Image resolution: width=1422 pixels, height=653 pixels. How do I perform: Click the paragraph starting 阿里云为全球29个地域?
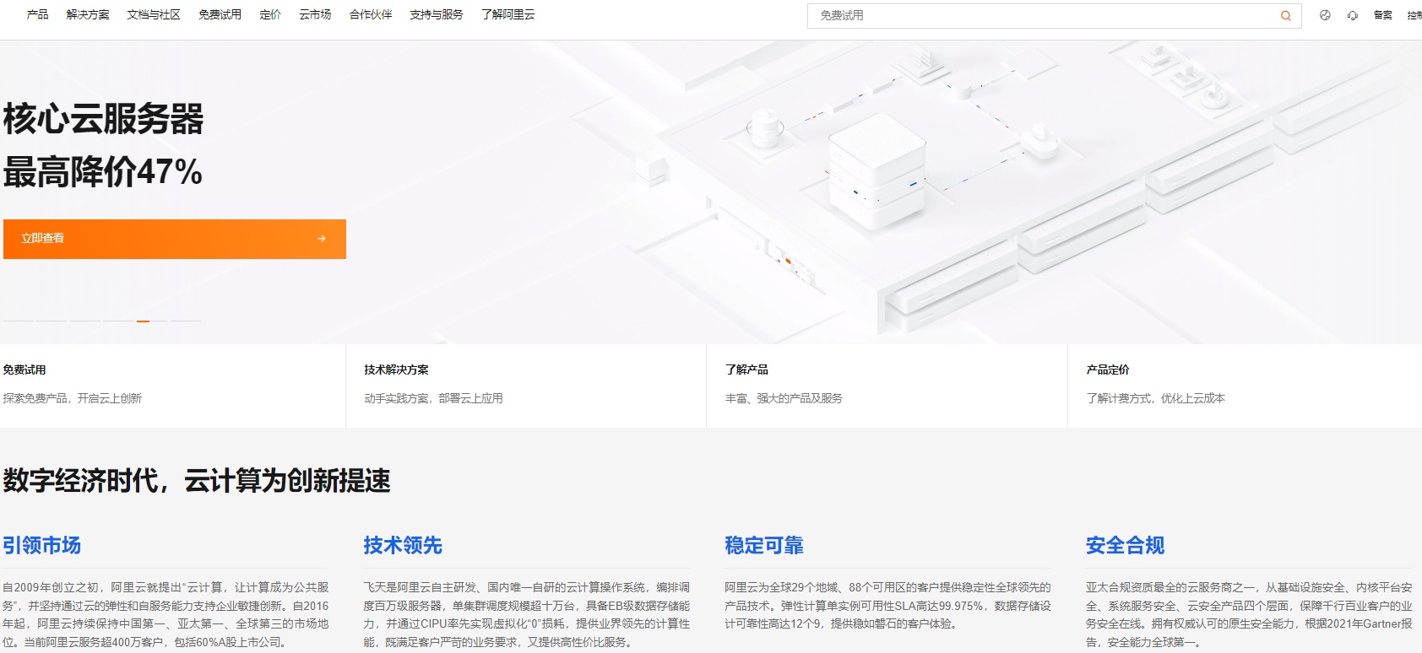click(887, 606)
